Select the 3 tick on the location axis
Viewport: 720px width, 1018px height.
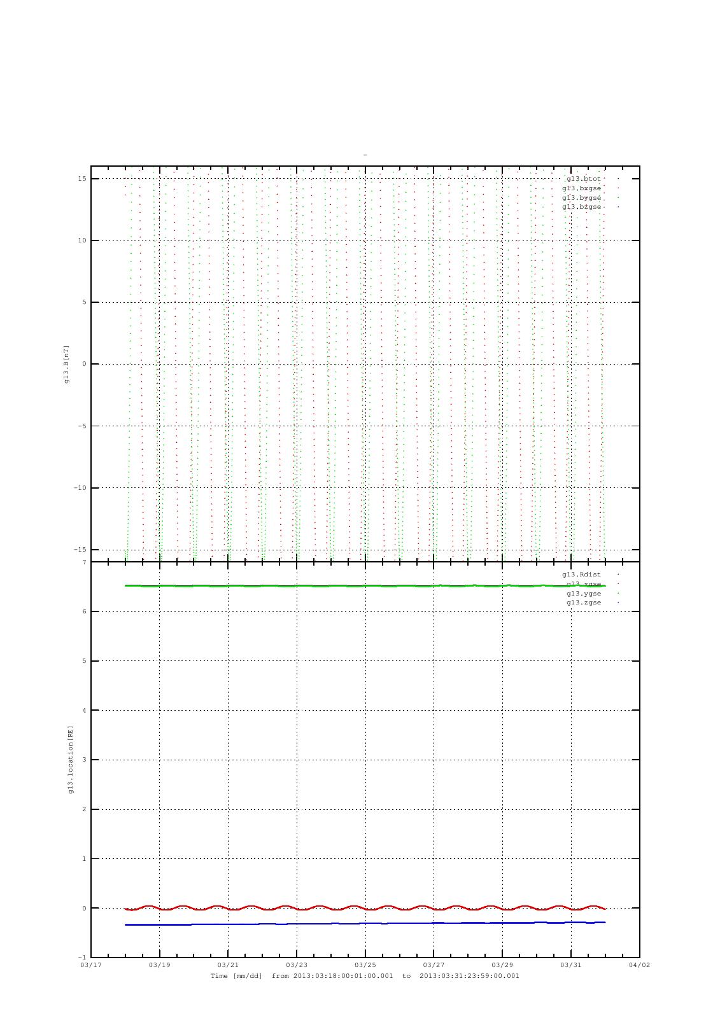(84, 760)
